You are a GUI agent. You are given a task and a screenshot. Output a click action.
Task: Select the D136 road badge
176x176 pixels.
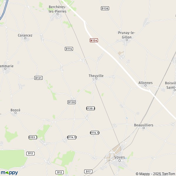pyautogui.click(x=105, y=9)
